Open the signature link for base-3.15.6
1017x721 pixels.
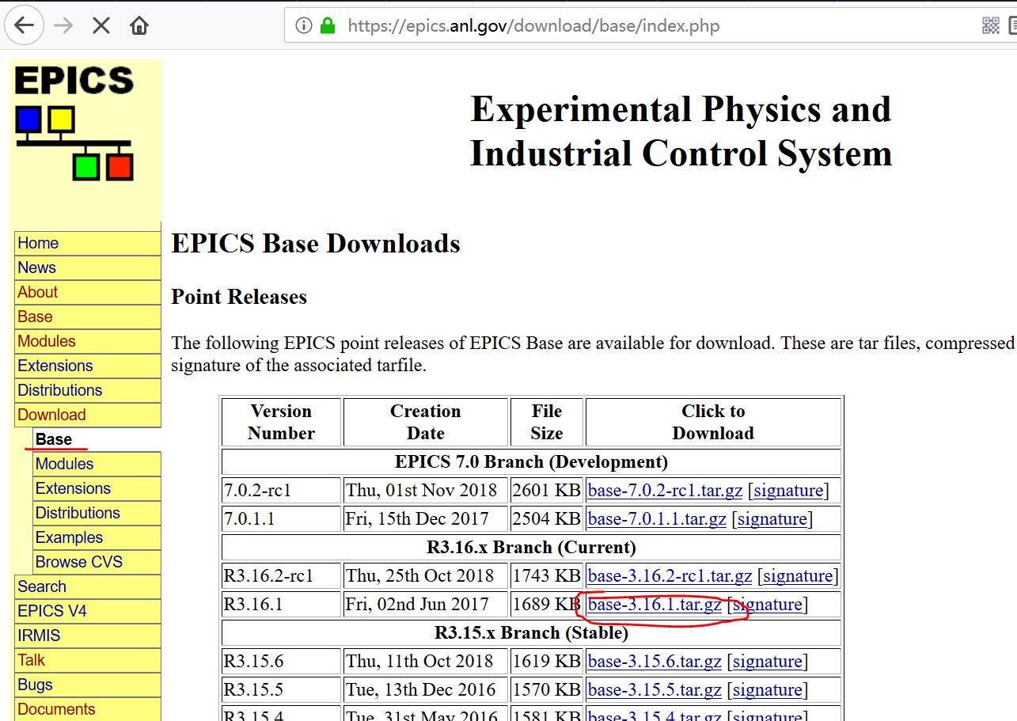pos(767,661)
